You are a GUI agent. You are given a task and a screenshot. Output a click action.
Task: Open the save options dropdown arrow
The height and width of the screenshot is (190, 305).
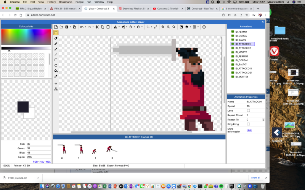click(x=70, y=27)
